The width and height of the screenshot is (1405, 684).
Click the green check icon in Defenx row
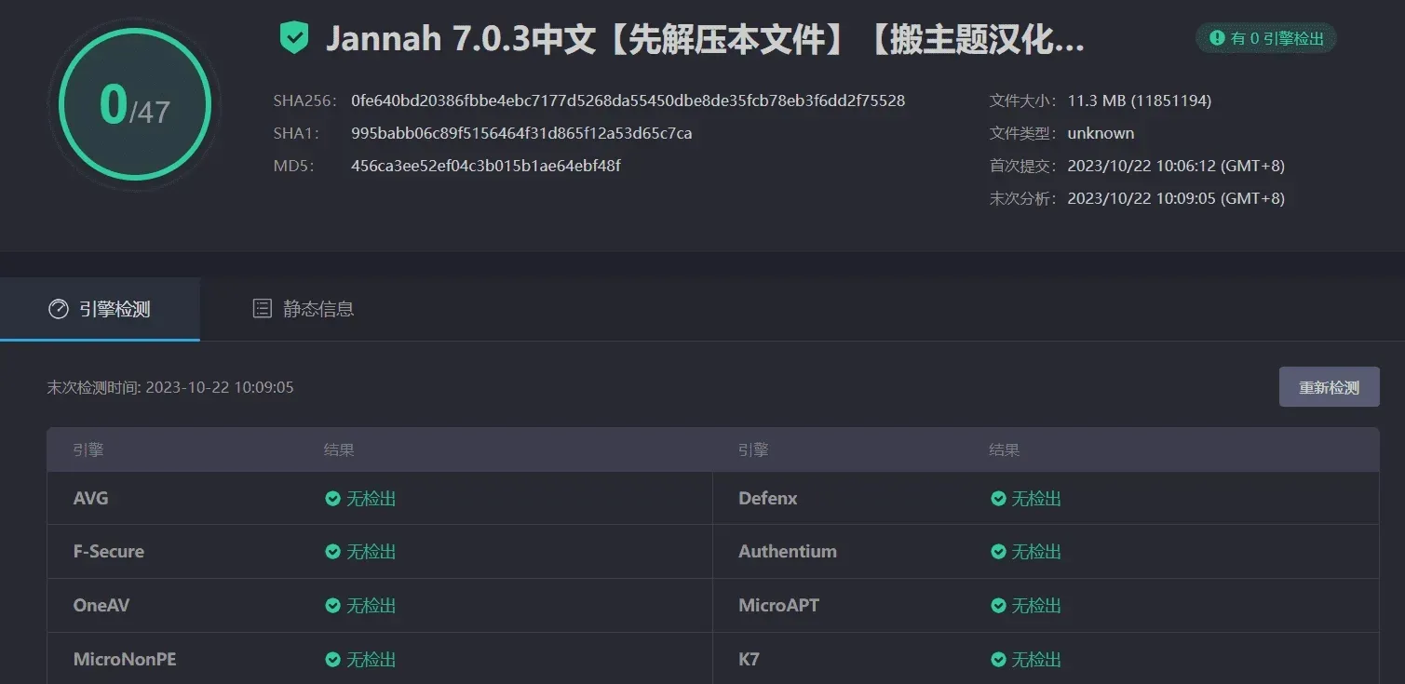[998, 499]
